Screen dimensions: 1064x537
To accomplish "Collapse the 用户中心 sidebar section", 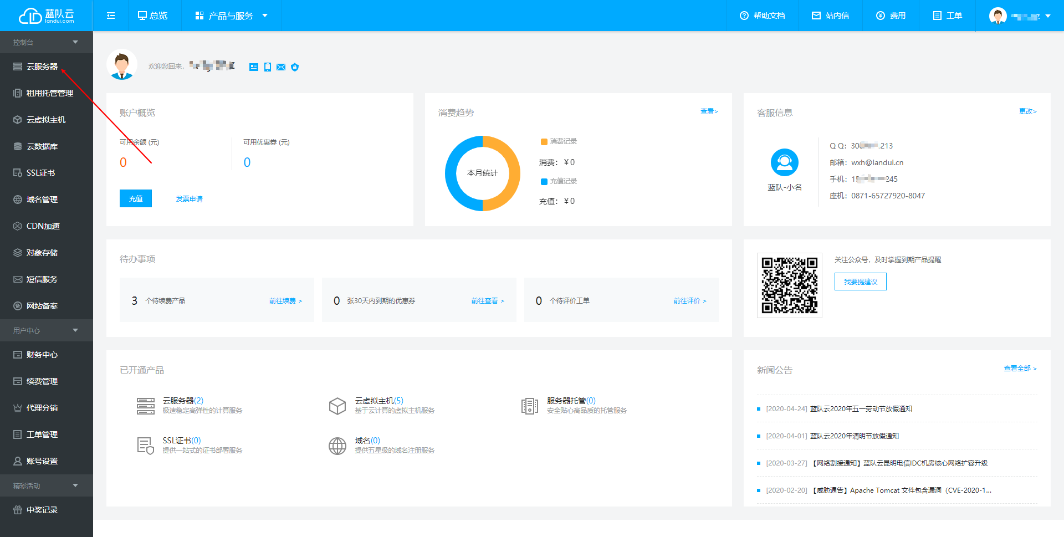I will 75,330.
